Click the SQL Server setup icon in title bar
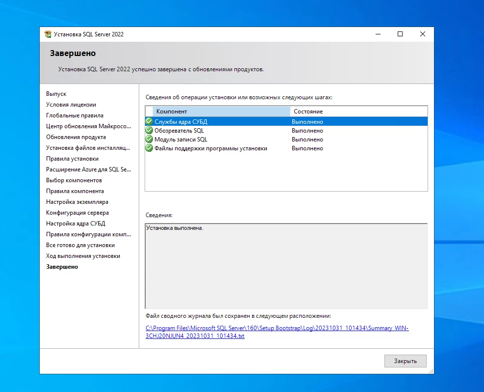 (48, 34)
